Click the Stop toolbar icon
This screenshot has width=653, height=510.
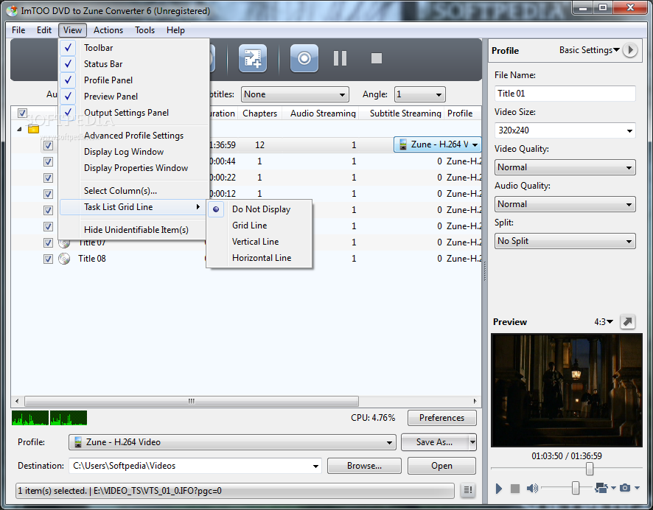pos(377,58)
